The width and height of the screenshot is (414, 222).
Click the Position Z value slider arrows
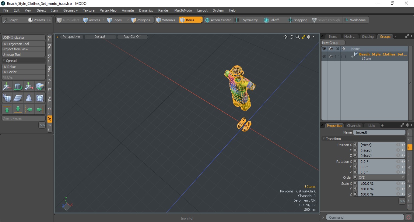point(403,156)
